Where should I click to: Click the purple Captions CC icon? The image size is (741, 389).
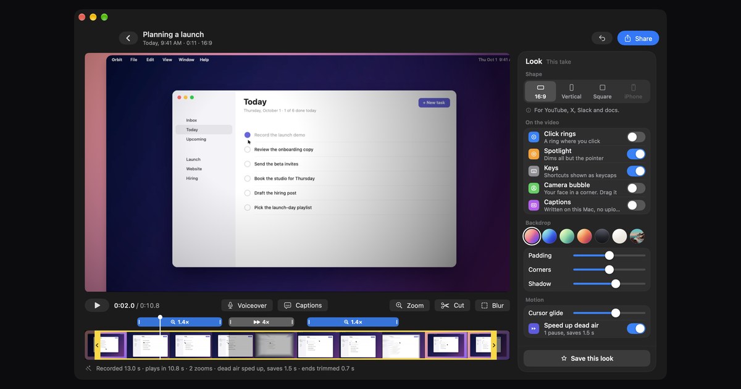pos(534,205)
